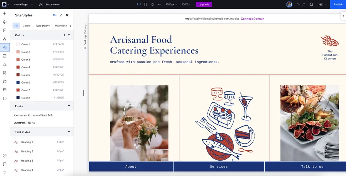Switch to the Typography tab
This screenshot has height=176, width=346.
pyautogui.click(x=42, y=26)
